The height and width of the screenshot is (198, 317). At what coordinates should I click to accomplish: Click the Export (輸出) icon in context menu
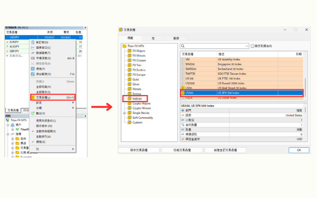[33, 113]
